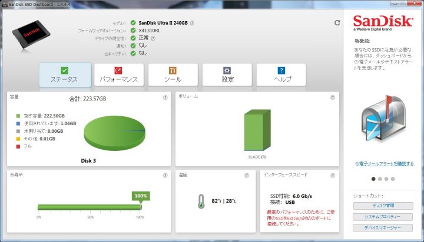Open システムプロパティー shortcut
Viewport: 424px width, 242px height.
click(x=383, y=217)
